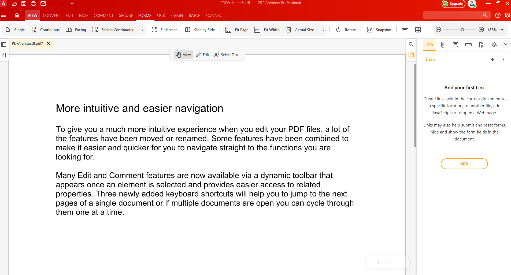Open settings gear icon
Image resolution: width=511 pixels, height=275 pixels.
[508, 15]
